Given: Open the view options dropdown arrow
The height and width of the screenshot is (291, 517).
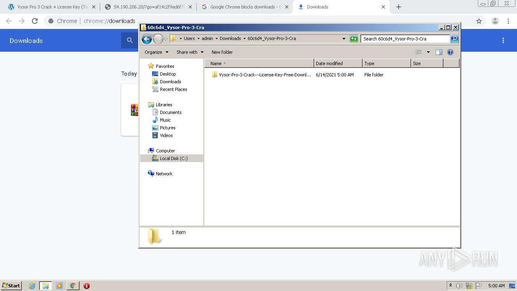Looking at the screenshot, I should (428, 52).
